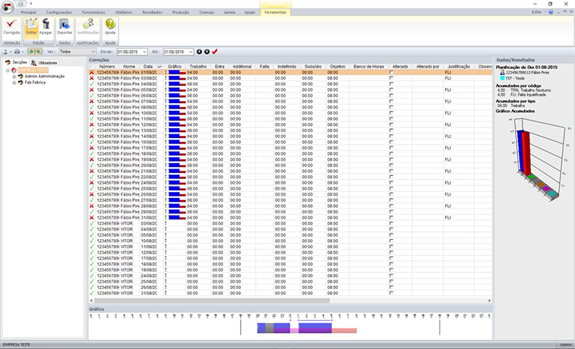Tick Alterado checkbox for 03/08 Fábio row

tap(391, 78)
